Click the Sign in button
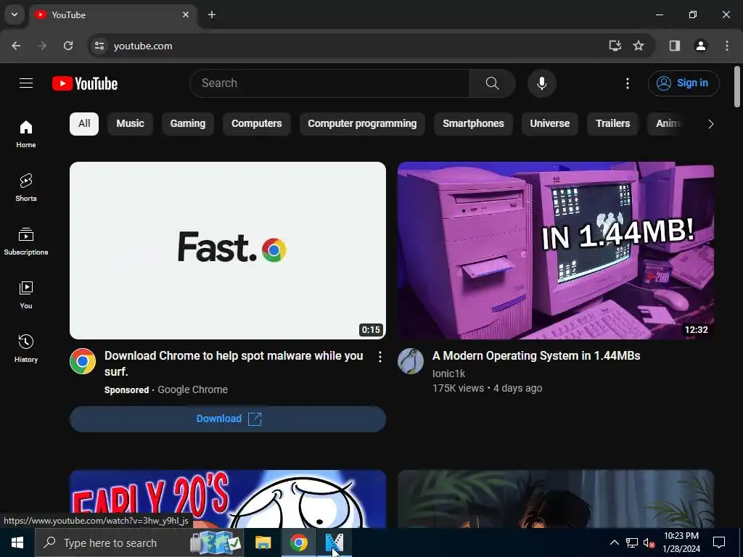743x557 pixels. click(684, 83)
